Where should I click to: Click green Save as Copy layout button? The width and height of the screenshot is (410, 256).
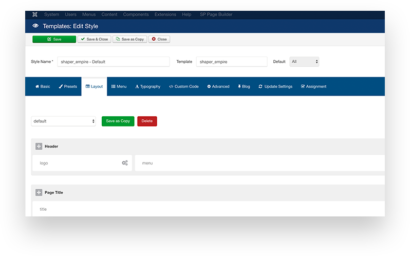118,121
